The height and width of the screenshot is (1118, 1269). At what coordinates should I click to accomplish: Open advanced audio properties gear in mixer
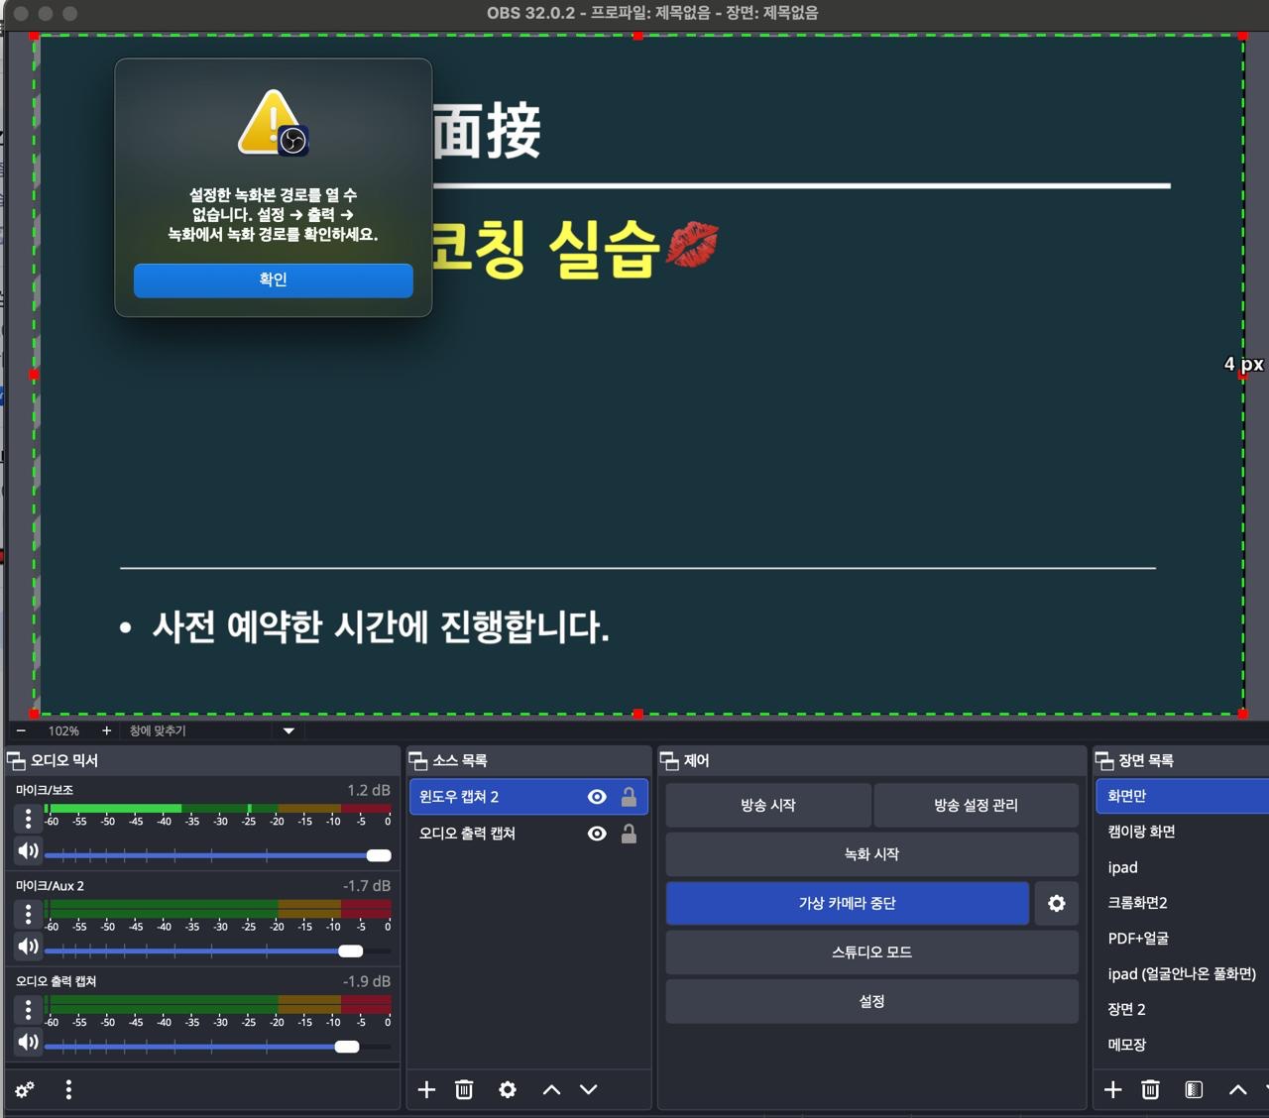tap(24, 1089)
